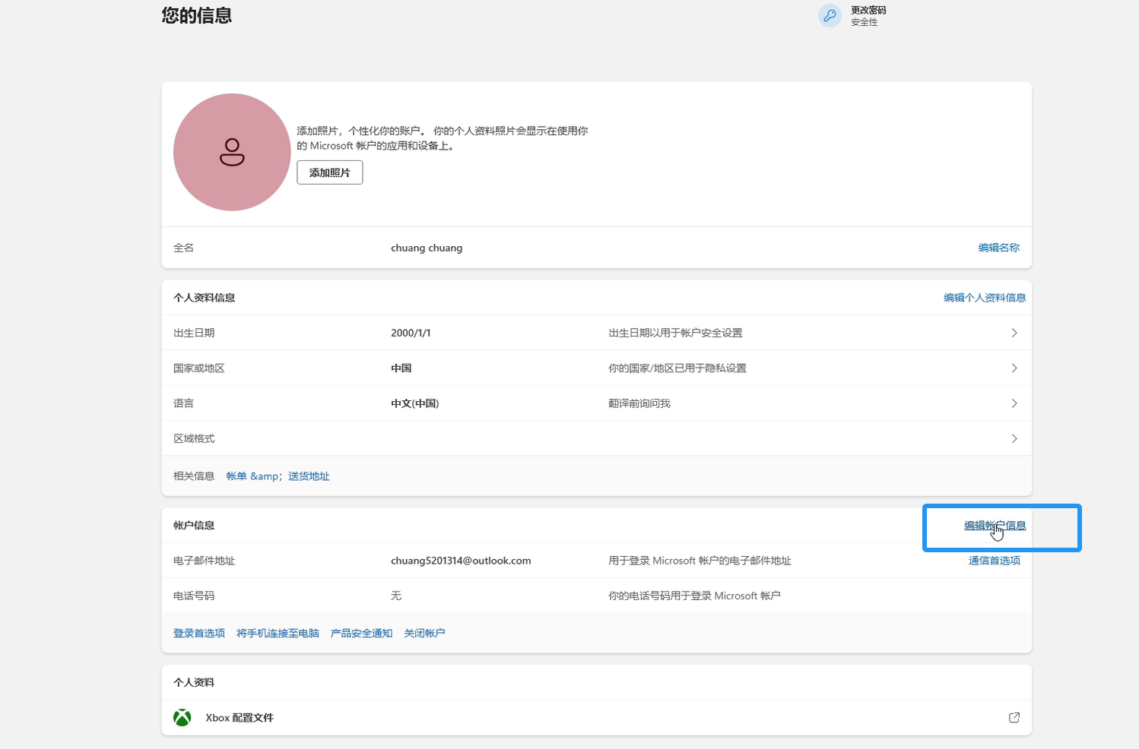This screenshot has height=749, width=1139.
Task: Open the Xbox 配置文件 row
Action: [240, 718]
